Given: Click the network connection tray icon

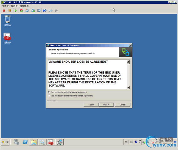Looking at the screenshot, I should [148, 142].
